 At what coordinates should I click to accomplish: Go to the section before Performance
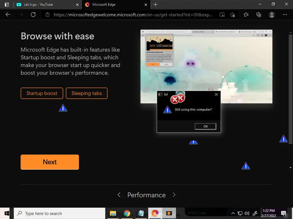pos(119,195)
